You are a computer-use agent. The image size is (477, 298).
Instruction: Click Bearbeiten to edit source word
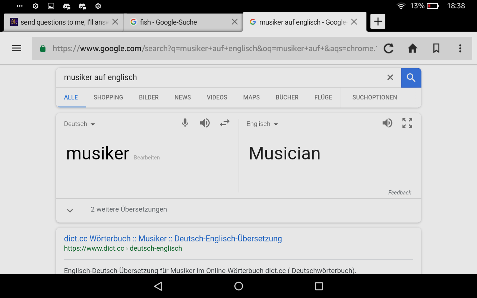[147, 158]
